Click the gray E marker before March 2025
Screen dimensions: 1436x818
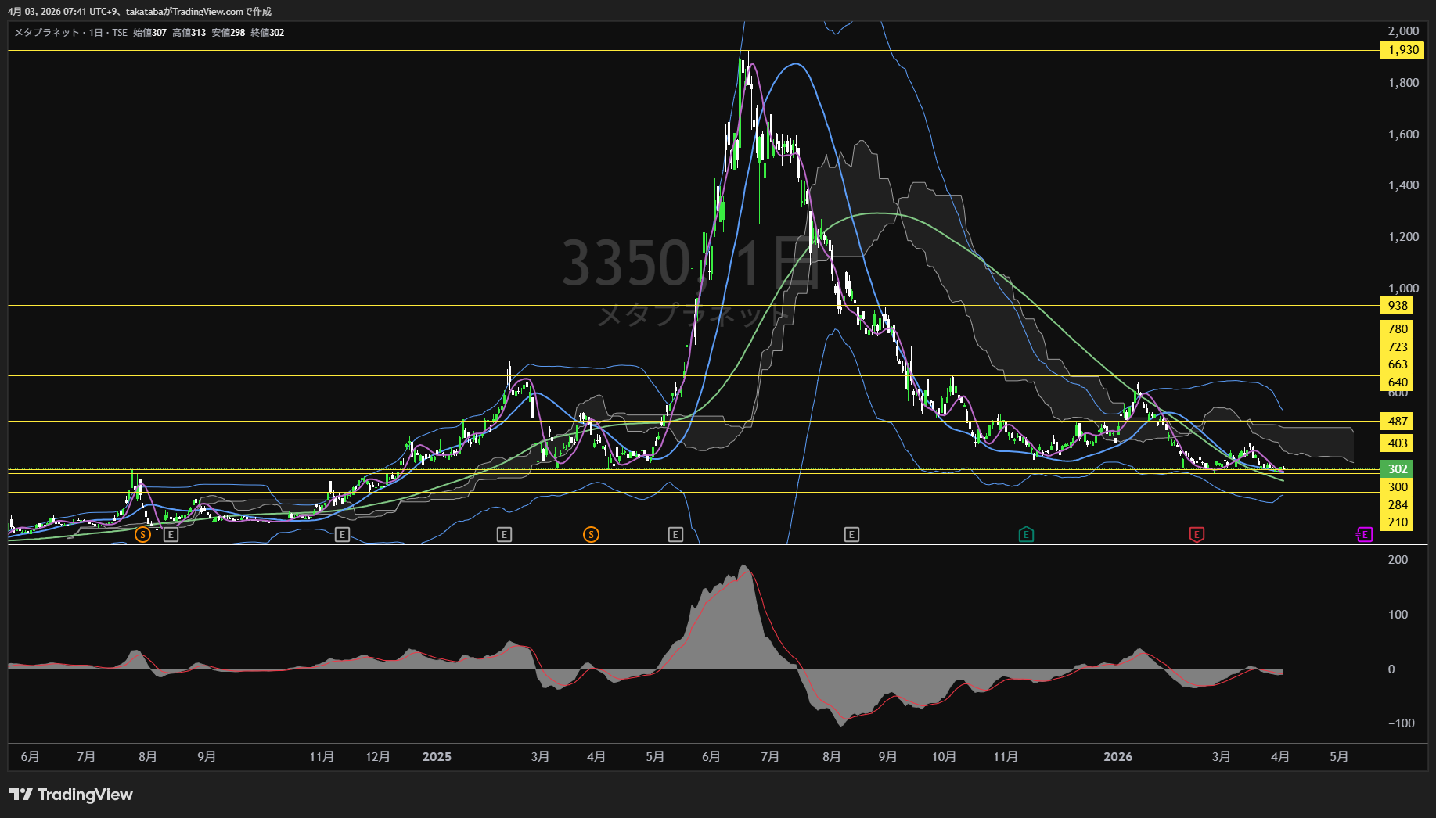[x=505, y=535]
